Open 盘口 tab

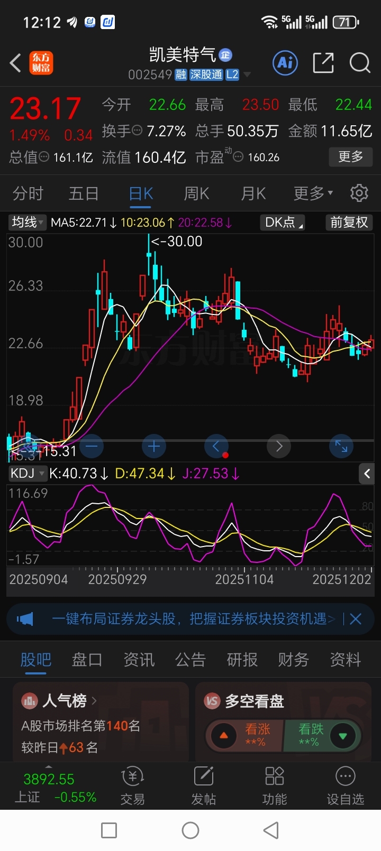87,660
